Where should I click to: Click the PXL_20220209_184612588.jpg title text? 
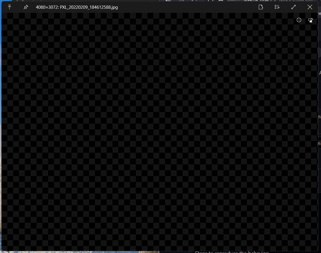pos(89,7)
